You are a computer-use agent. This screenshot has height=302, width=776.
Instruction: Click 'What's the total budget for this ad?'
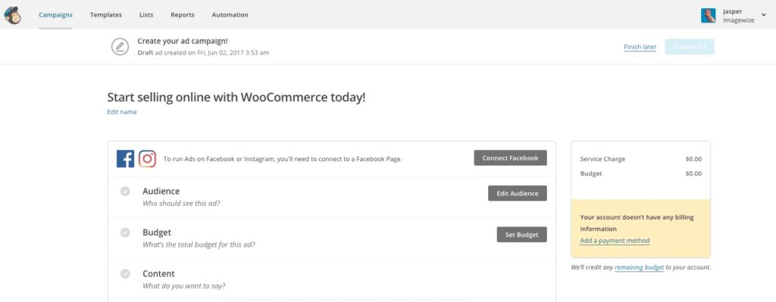[x=199, y=244]
